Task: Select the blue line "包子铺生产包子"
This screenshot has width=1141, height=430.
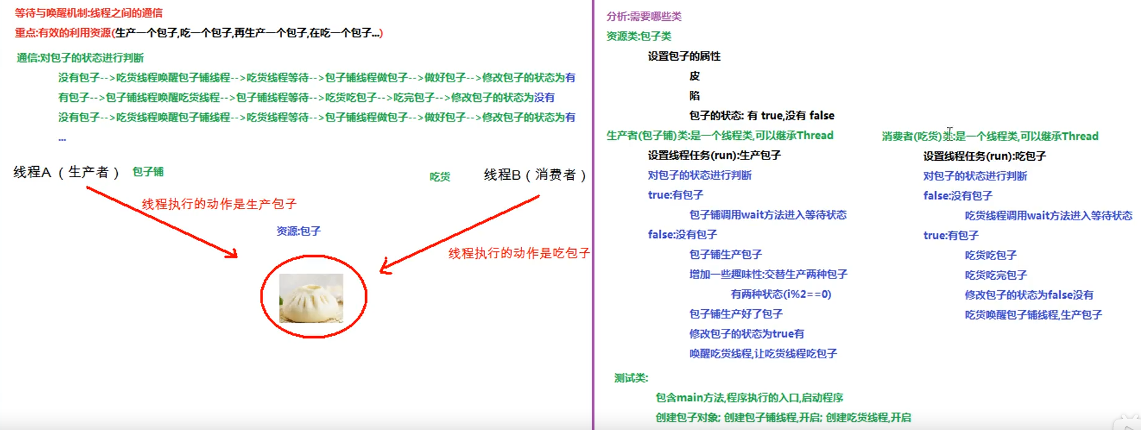Action: tap(725, 255)
